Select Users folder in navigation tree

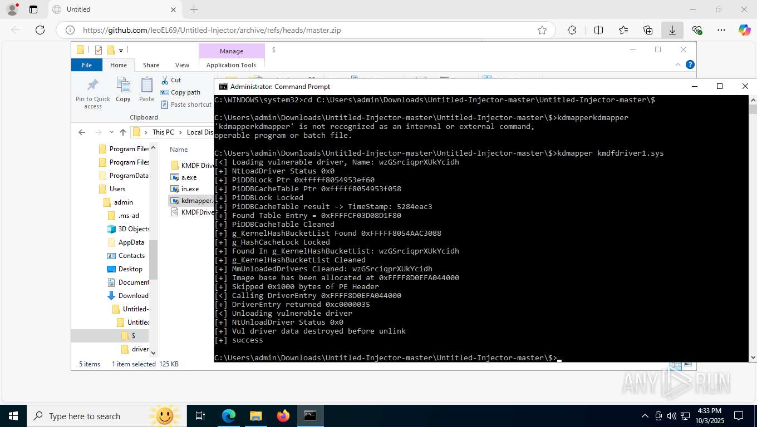117,189
